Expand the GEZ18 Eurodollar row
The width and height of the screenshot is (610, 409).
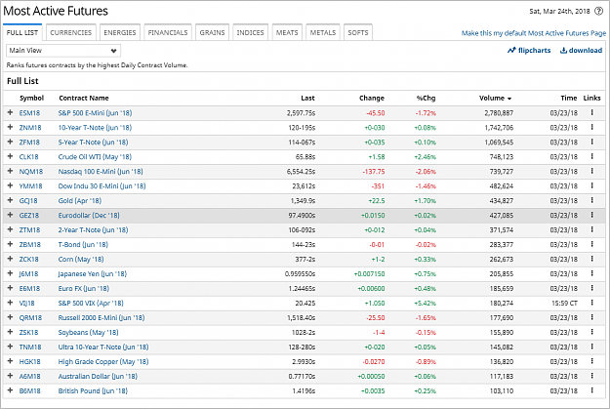pos(10,215)
